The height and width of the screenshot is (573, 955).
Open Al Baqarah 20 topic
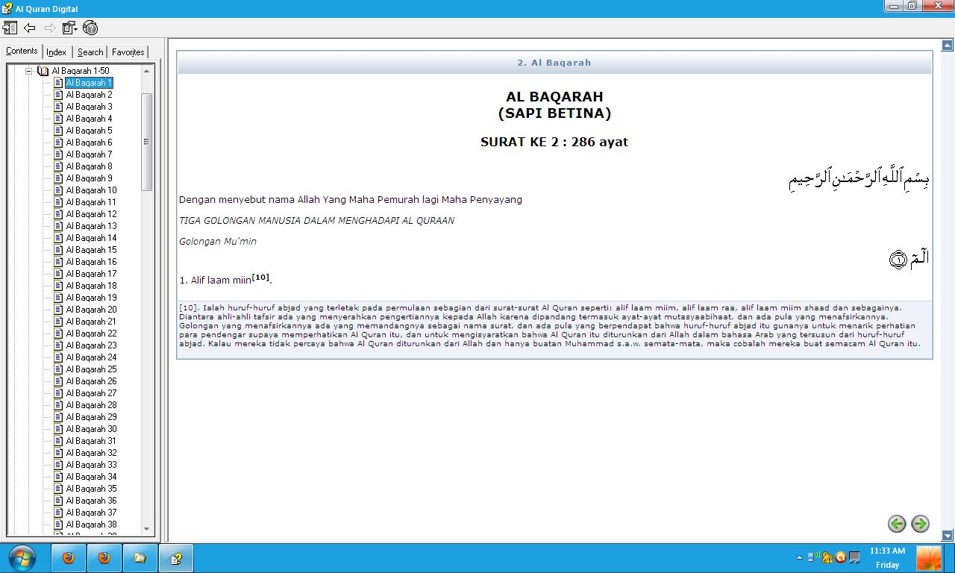point(91,310)
